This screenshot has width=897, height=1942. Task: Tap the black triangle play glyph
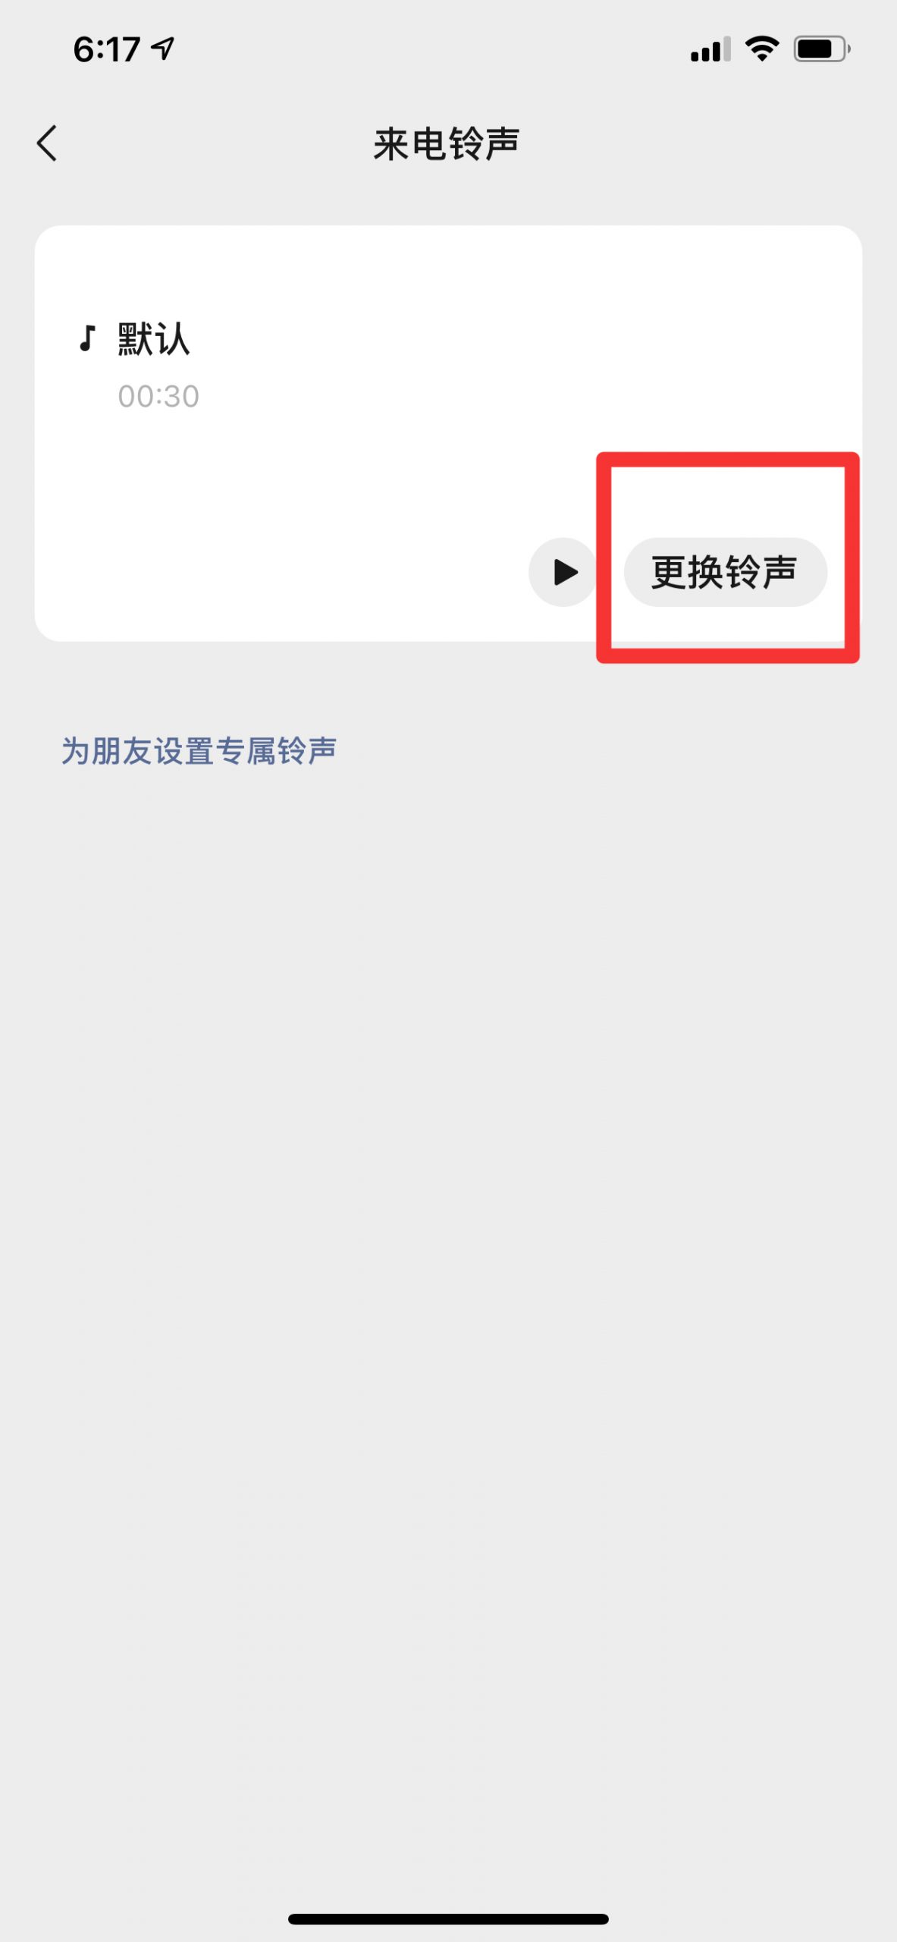(x=566, y=572)
